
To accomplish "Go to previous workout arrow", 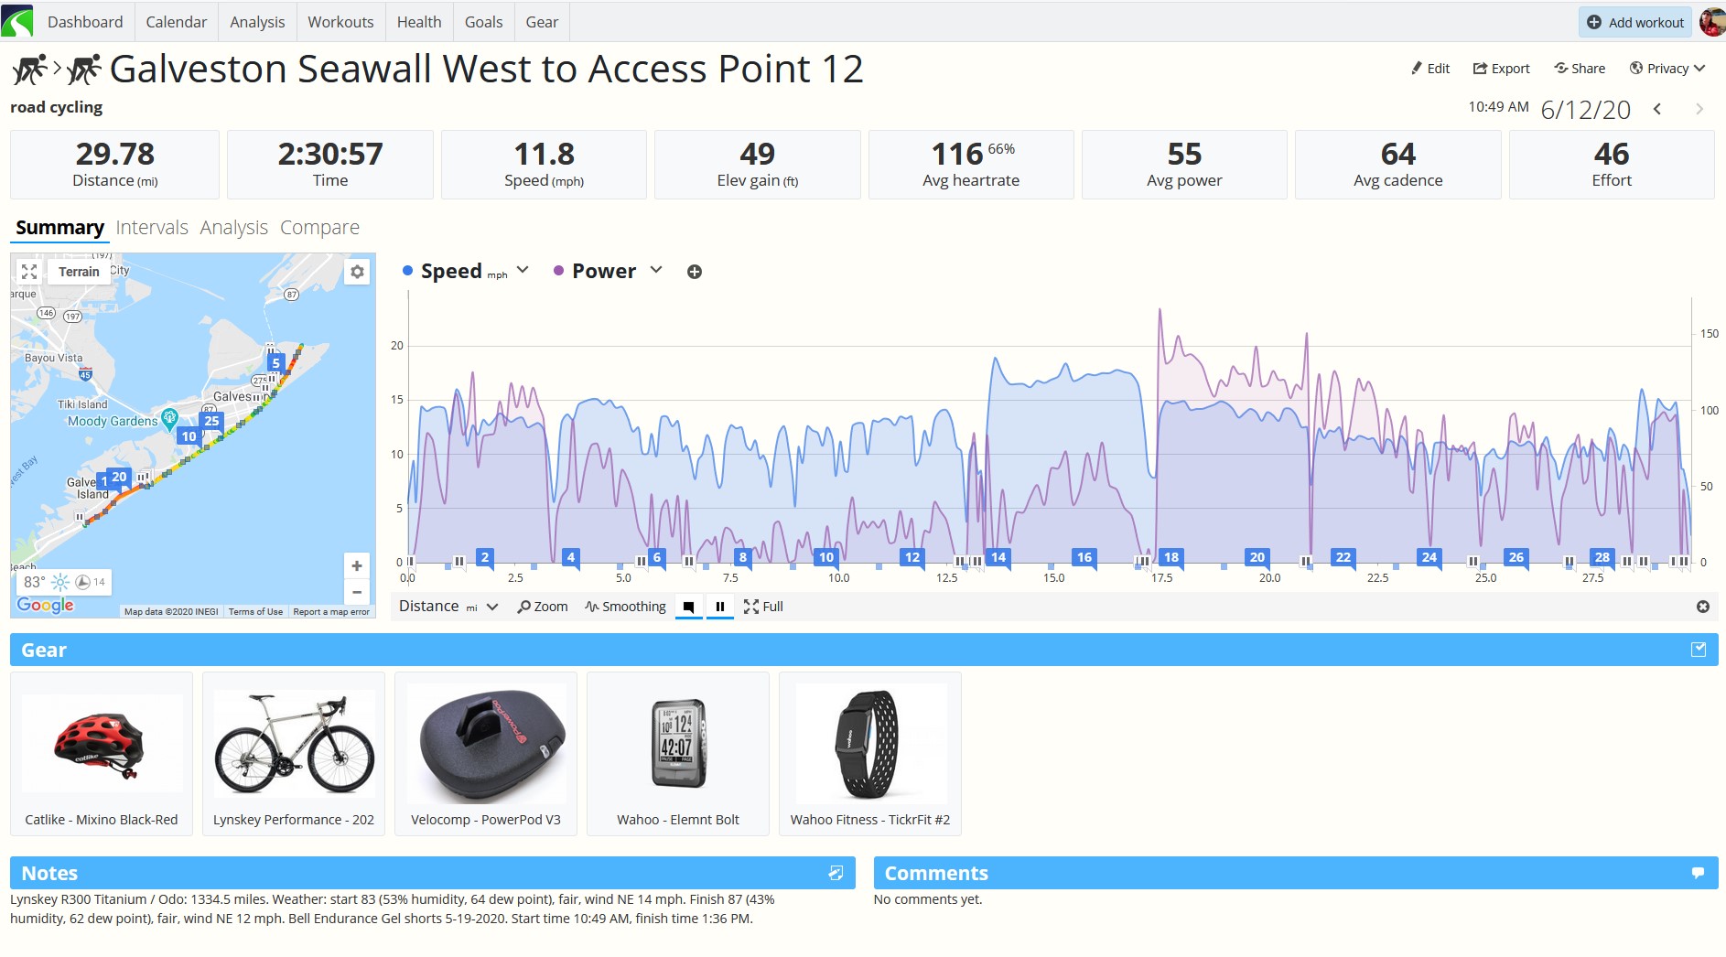I will tap(1657, 109).
